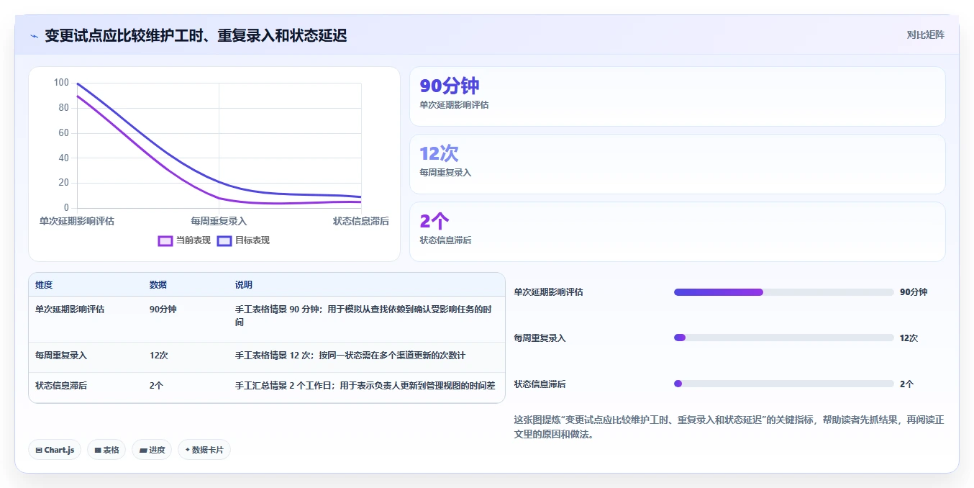974x488 pixels.
Task: Click the card title 变更试点应比较维护工时
Action: [196, 35]
